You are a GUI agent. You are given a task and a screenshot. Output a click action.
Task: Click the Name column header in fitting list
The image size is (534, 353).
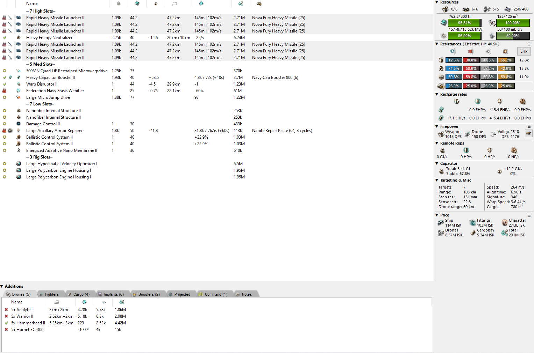coord(32,3)
